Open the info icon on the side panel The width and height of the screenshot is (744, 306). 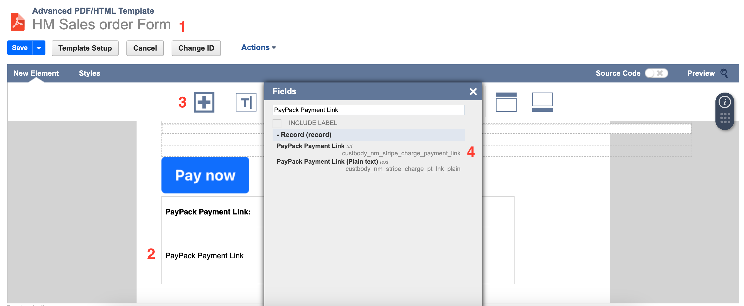click(x=724, y=102)
